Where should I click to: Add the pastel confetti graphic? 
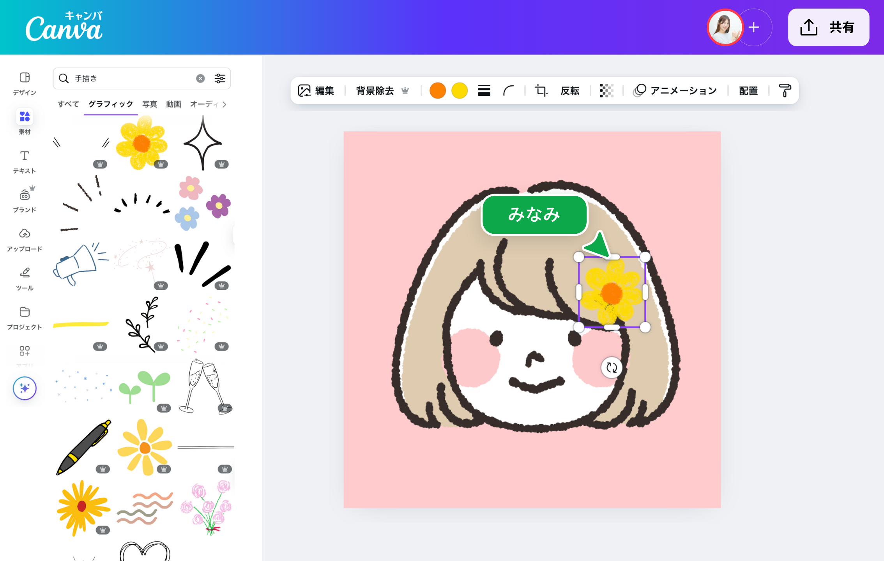coord(203,324)
